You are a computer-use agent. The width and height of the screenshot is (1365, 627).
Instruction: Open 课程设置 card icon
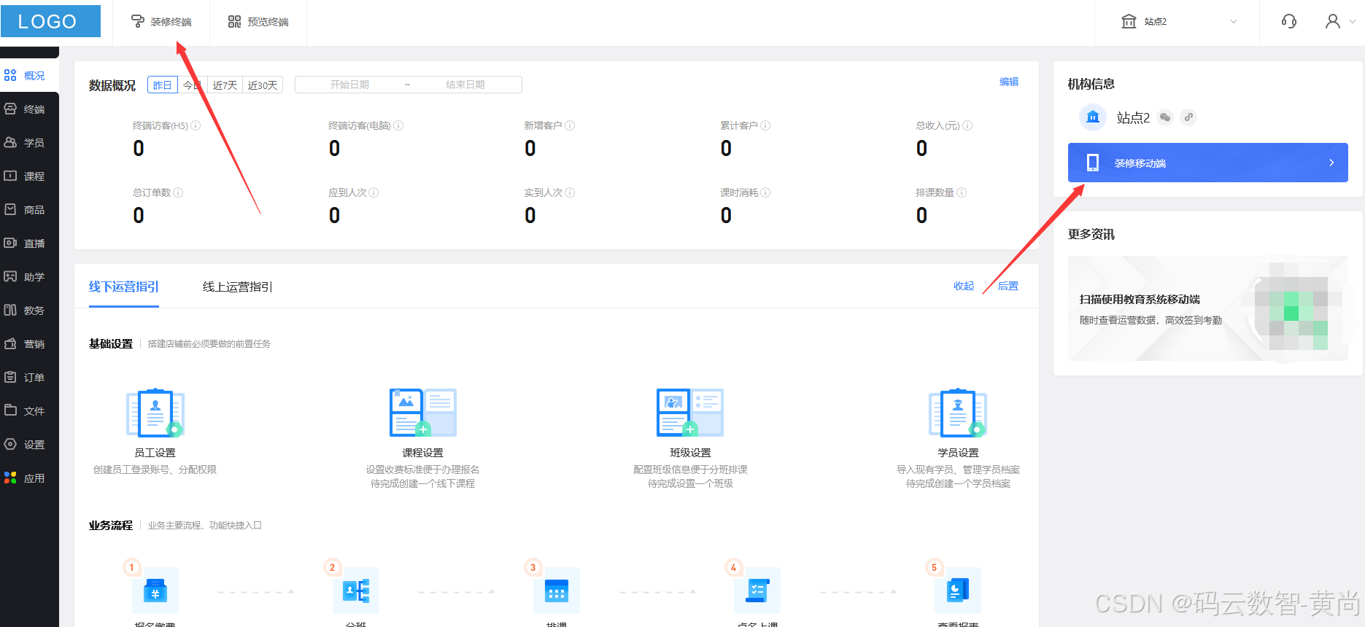[423, 413]
